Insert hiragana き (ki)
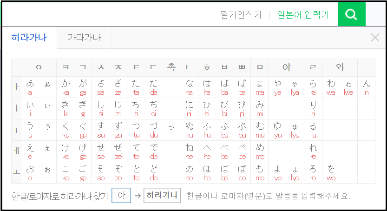387x211 pixels. click(x=66, y=109)
